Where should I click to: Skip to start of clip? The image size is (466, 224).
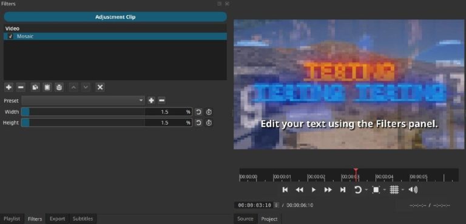tap(285, 189)
